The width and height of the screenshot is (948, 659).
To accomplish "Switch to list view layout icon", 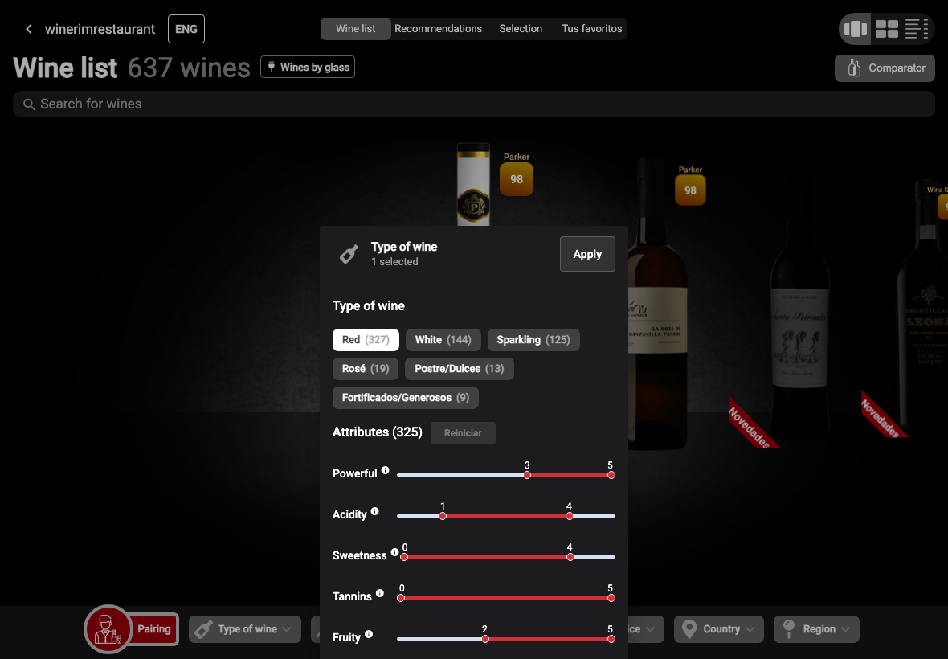I will click(916, 29).
